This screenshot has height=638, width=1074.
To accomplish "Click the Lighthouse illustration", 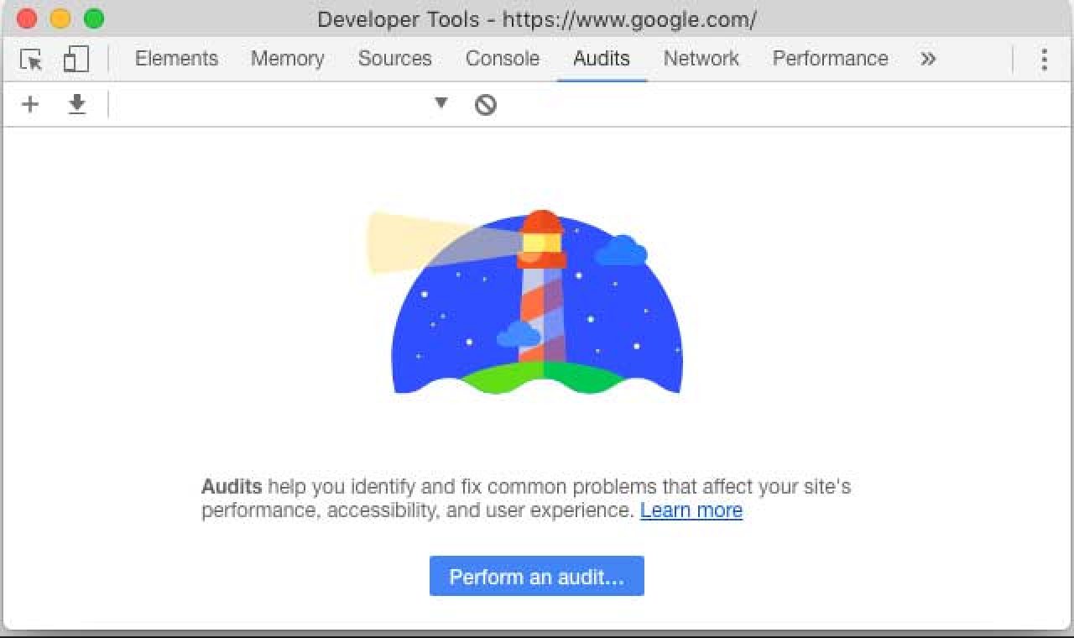I will pyautogui.click(x=525, y=302).
